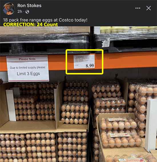Click the 8.99 price on the tag

pos(90,66)
